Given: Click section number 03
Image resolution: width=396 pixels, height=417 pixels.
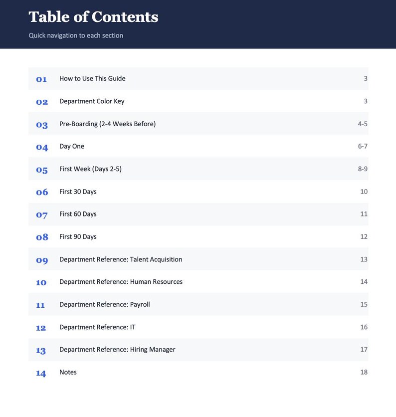Looking at the screenshot, I should pyautogui.click(x=42, y=125).
